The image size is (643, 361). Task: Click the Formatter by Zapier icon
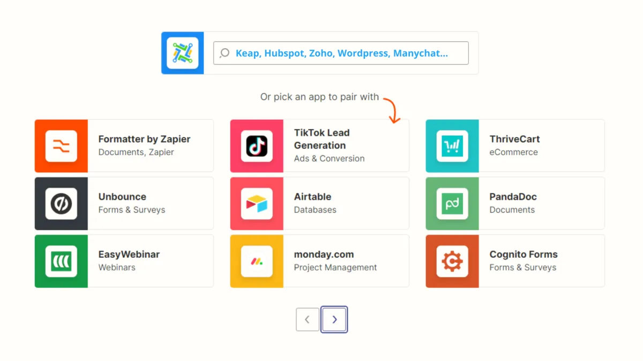[61, 146]
